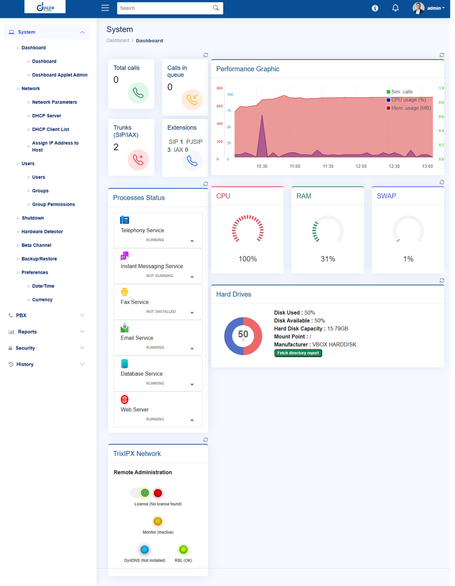Open the notifications bell
Screen dimensions: 455x586
coord(395,8)
